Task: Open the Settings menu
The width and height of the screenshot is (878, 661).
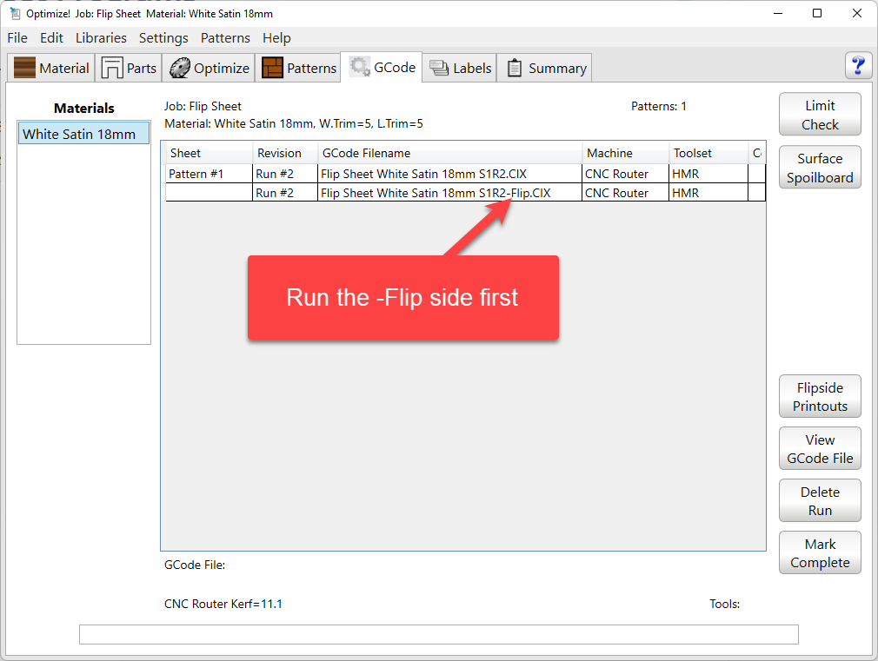Action: point(163,38)
